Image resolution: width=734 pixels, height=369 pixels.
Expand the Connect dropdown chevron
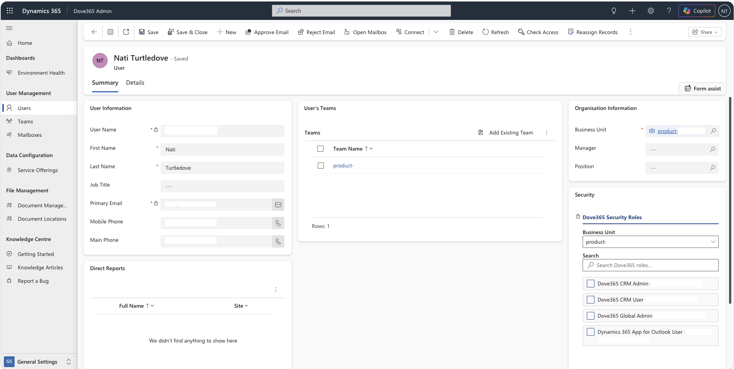pyautogui.click(x=436, y=32)
